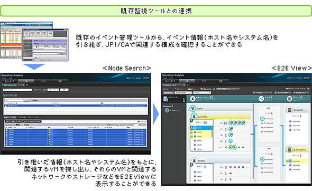Viewport: 312px width, 191px height.
Task: Click the Filter button above consumer table
Action: 34,100
